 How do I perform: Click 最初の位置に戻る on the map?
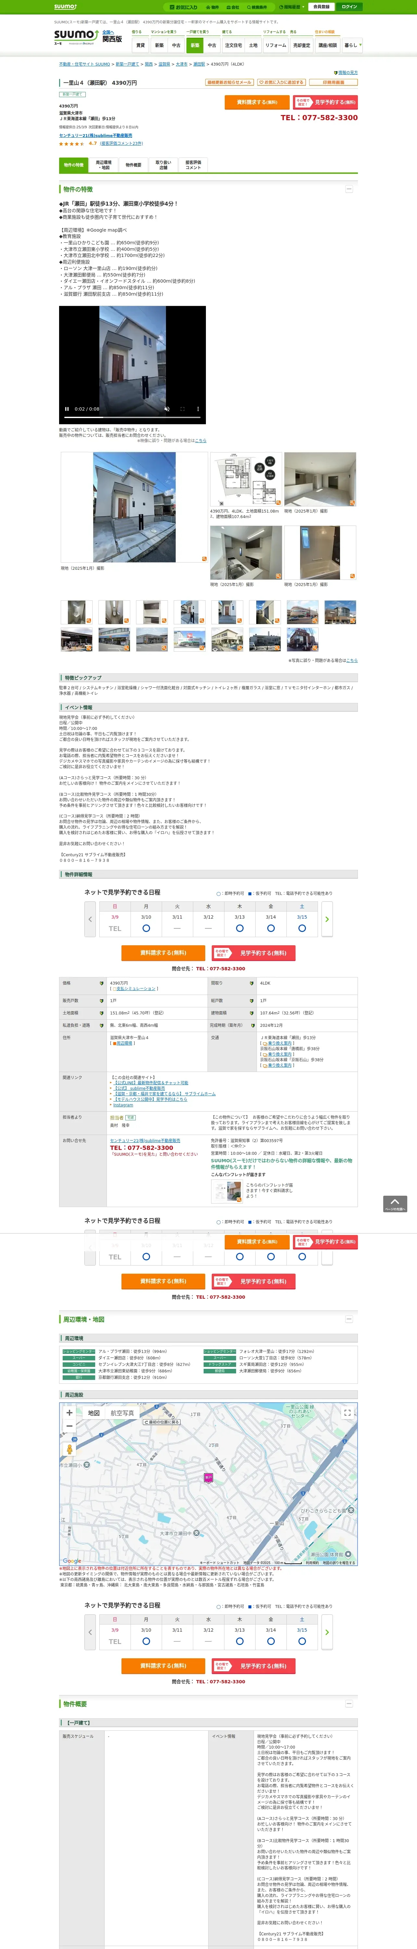pyautogui.click(x=162, y=1422)
